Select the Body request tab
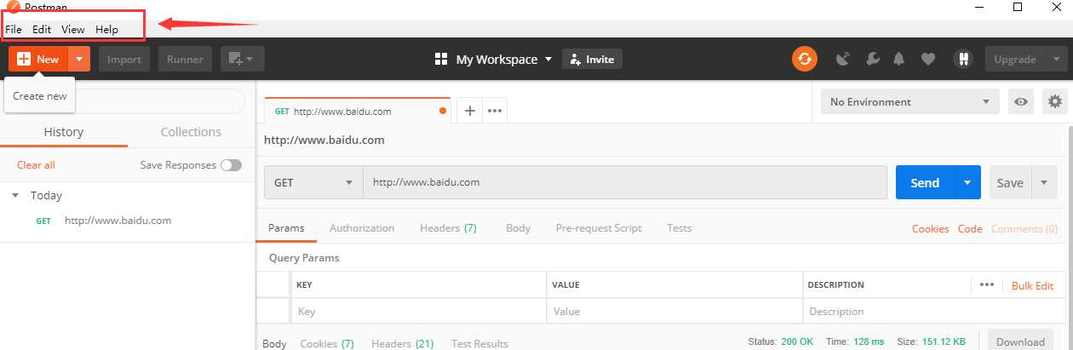The height and width of the screenshot is (350, 1073). [518, 228]
